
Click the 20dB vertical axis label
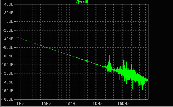[x=9, y=13]
